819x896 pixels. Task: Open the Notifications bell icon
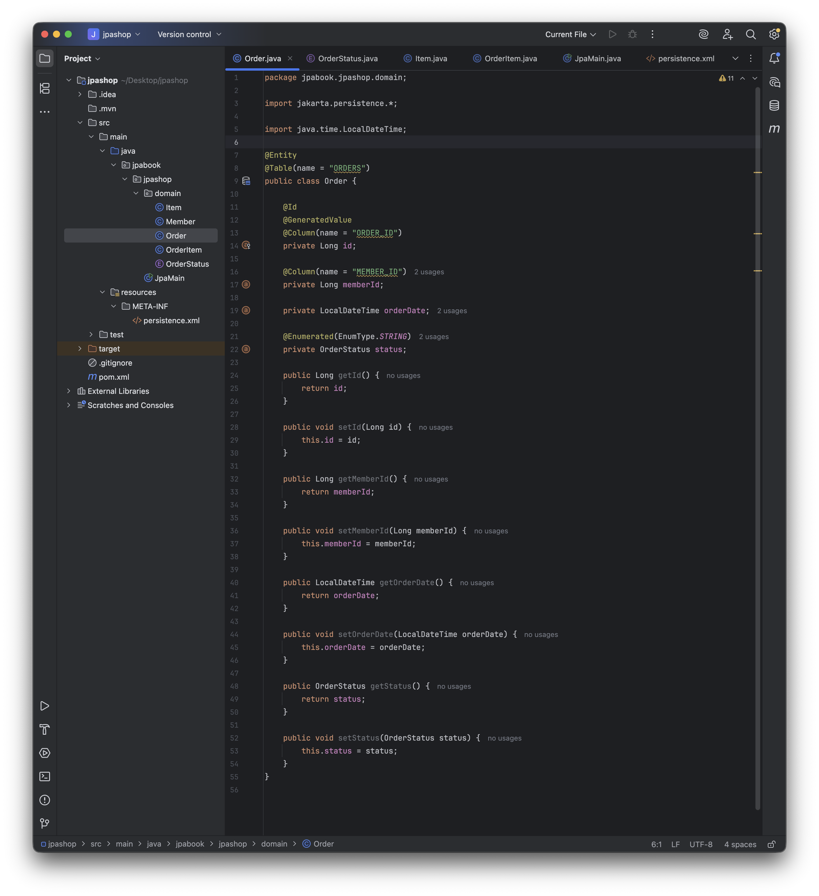pos(774,58)
